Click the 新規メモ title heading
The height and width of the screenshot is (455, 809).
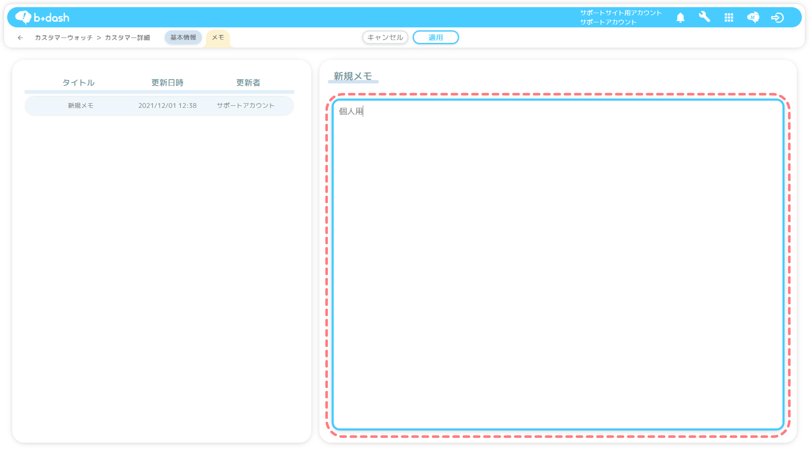pos(353,76)
